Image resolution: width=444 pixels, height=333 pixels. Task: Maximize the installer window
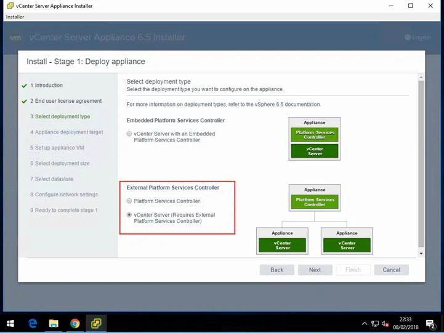click(x=411, y=6)
